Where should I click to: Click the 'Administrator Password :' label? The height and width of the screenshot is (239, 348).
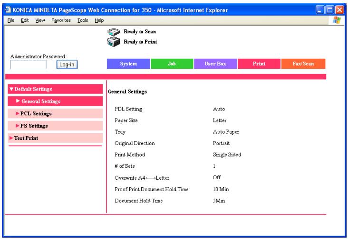39,56
